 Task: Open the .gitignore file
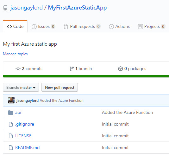pyautogui.click(x=25, y=124)
